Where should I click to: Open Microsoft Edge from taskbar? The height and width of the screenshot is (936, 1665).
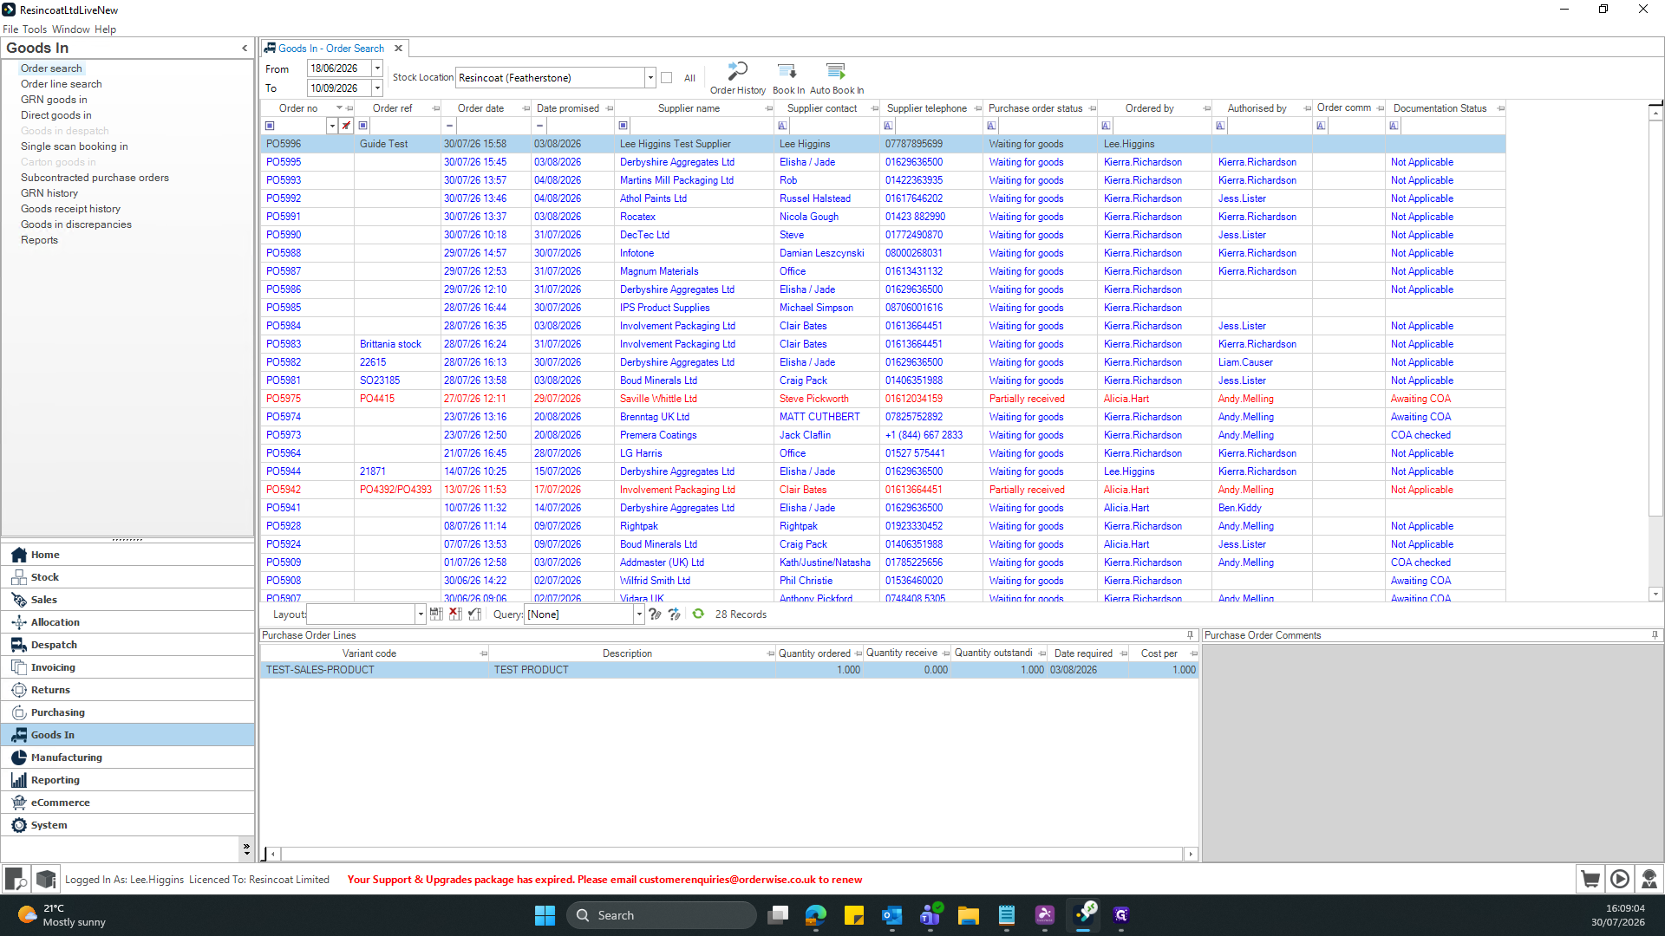[x=816, y=915]
